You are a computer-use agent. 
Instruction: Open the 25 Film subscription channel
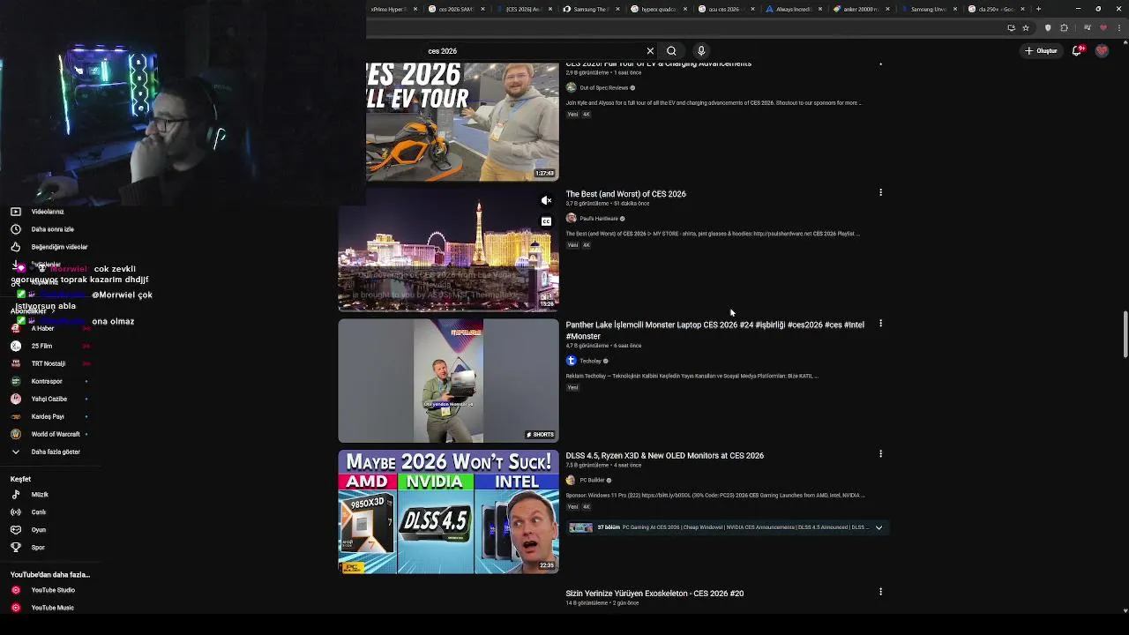(x=42, y=346)
